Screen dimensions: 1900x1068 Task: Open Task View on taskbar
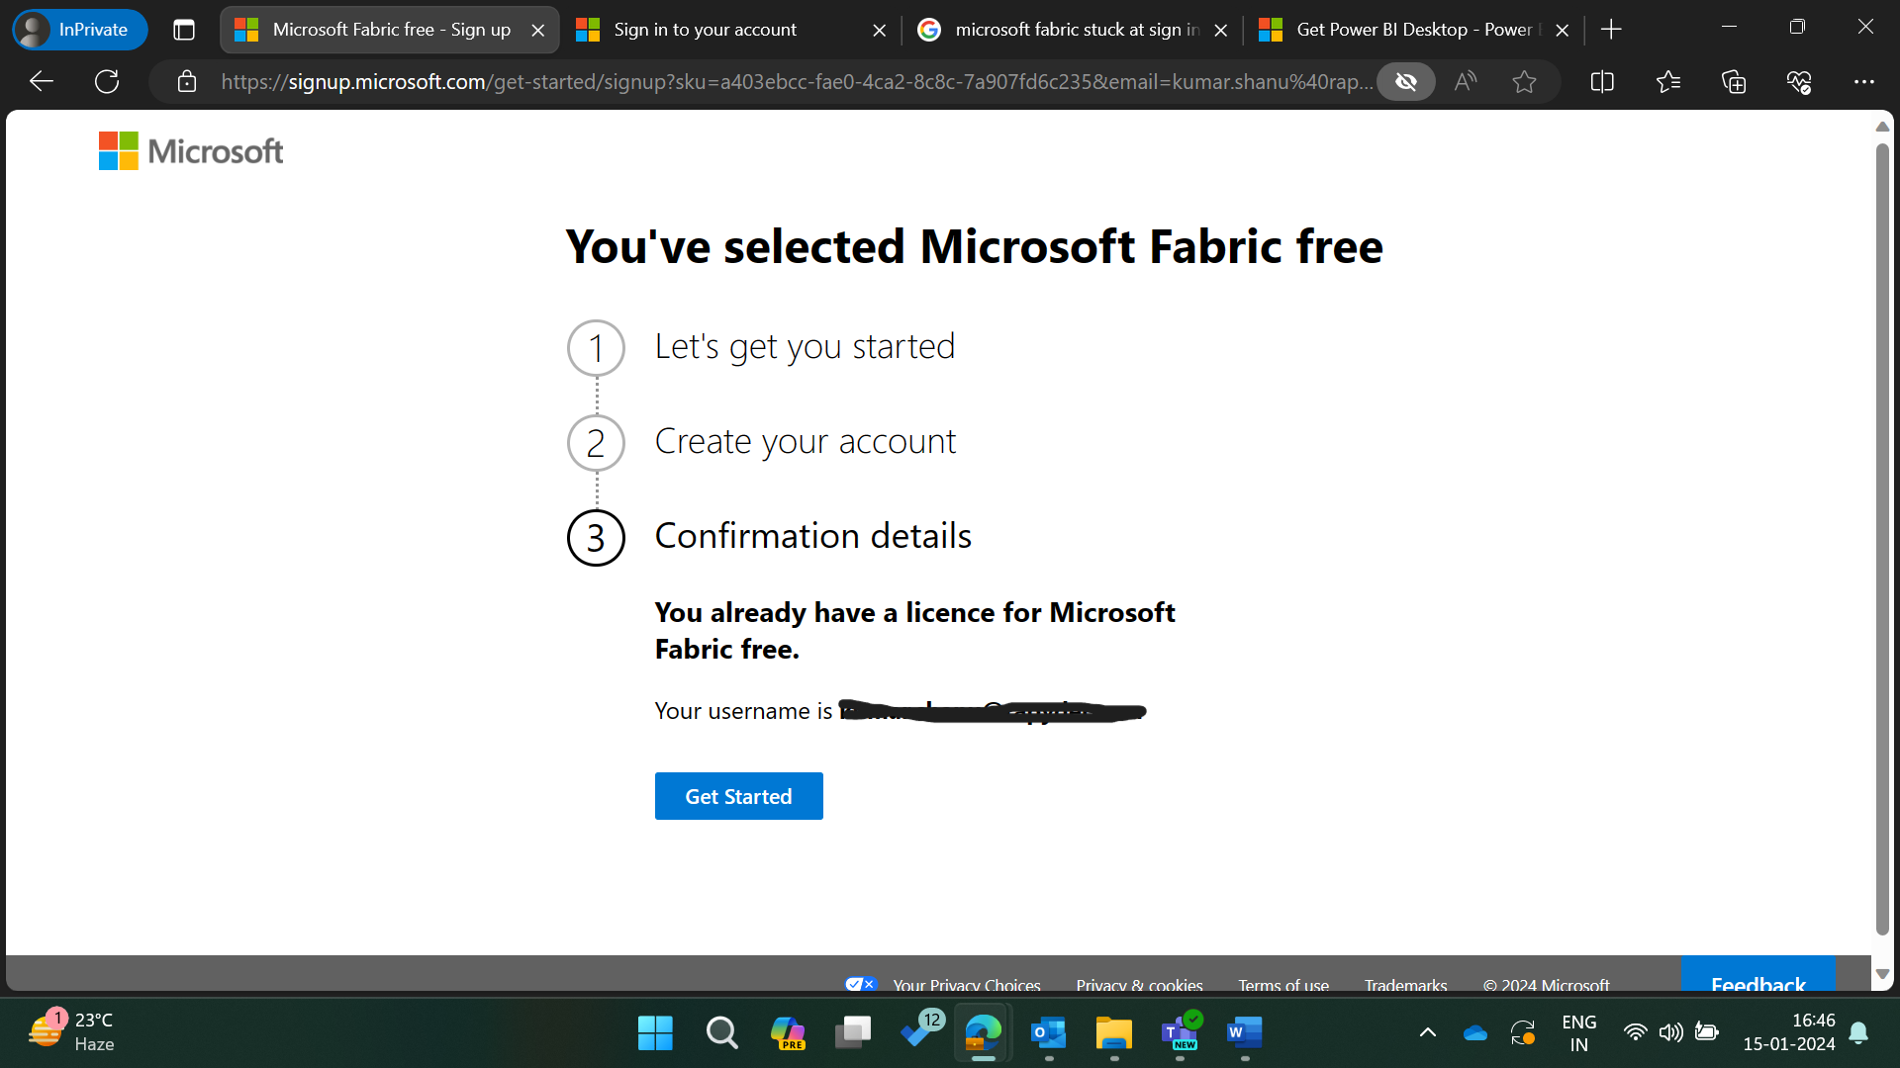pos(853,1033)
